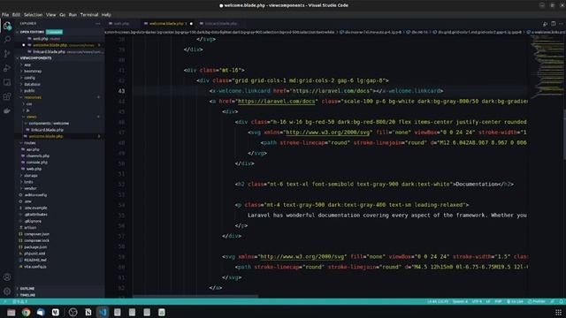Image resolution: width=566 pixels, height=318 pixels.
Task: Click line number 43 in the gutter
Action: tap(121, 91)
